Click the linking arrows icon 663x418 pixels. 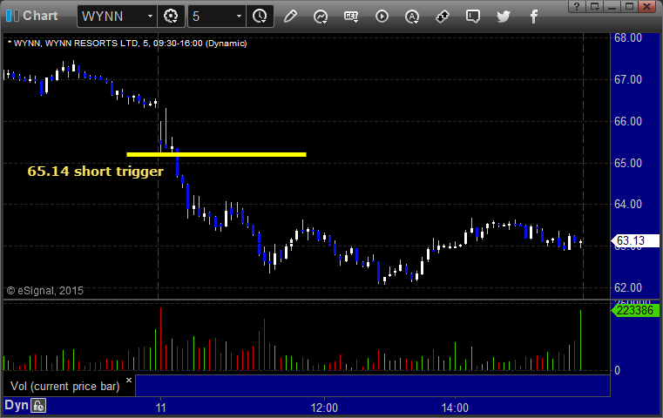(443, 17)
